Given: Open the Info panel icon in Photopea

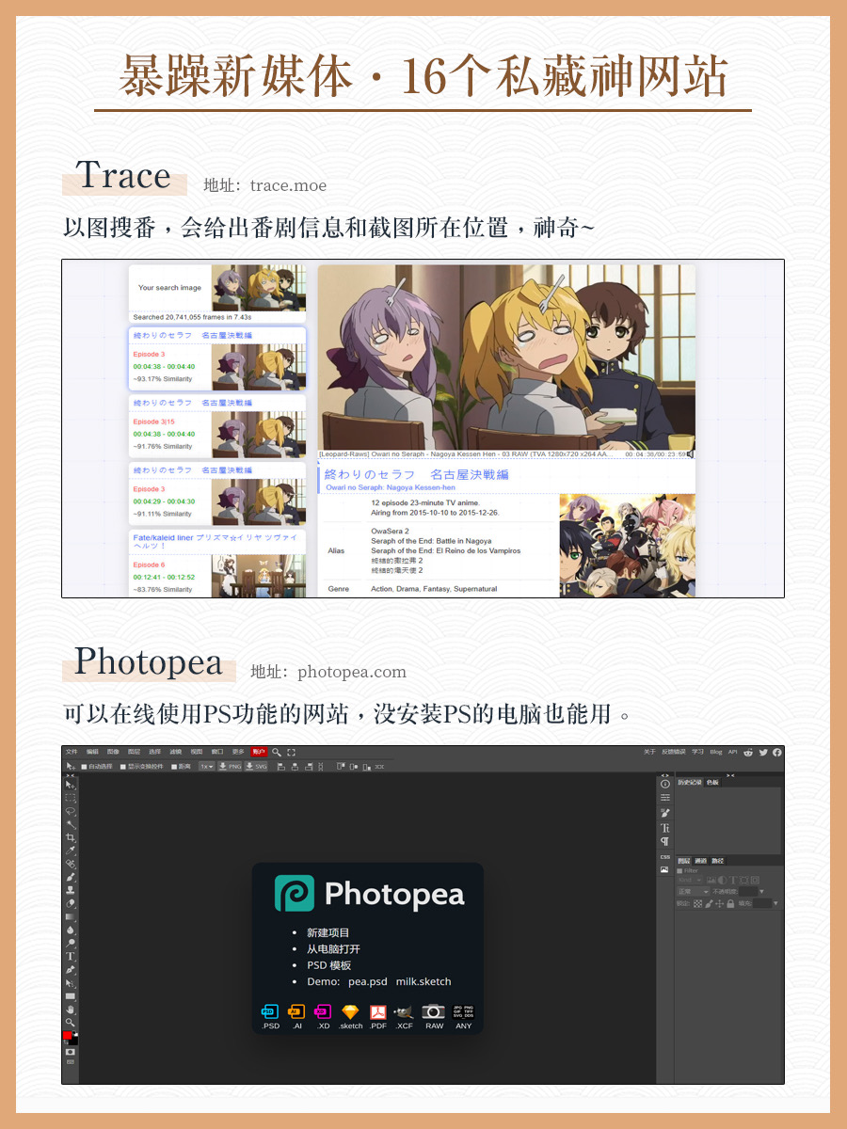Looking at the screenshot, I should (x=665, y=784).
